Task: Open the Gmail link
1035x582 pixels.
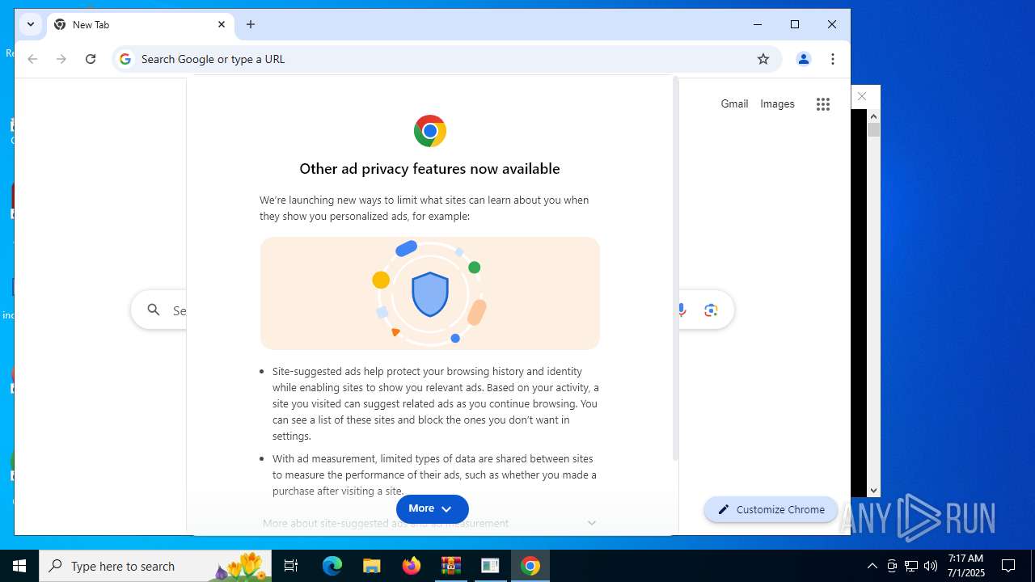Action: coord(734,103)
